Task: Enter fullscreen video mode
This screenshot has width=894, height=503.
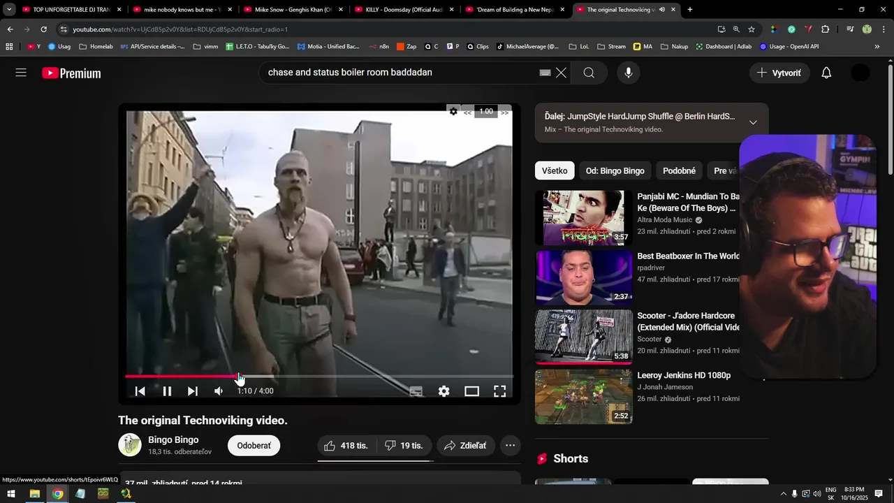Action: click(500, 391)
